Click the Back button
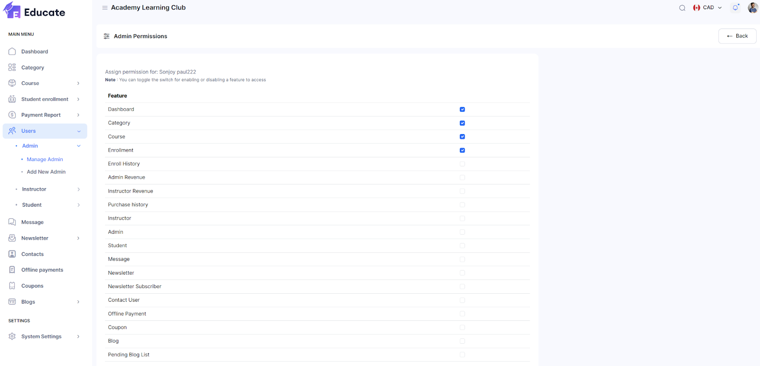 point(737,36)
